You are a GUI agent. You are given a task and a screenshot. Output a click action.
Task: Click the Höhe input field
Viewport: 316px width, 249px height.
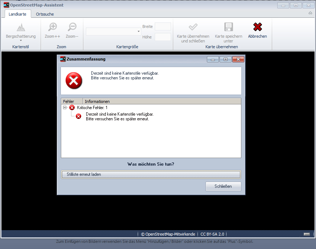pyautogui.click(x=163, y=37)
